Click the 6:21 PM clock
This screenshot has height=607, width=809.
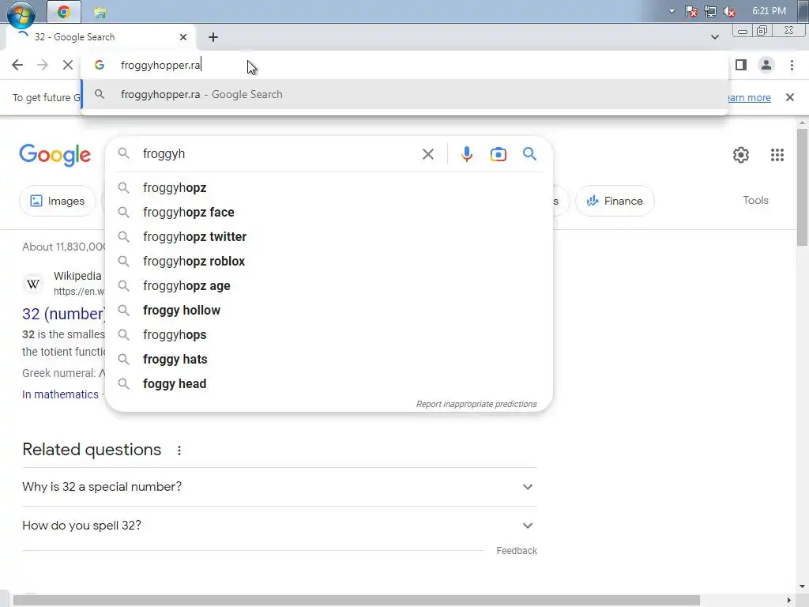pos(769,11)
